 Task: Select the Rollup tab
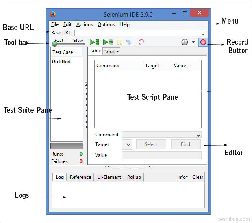click(134, 177)
